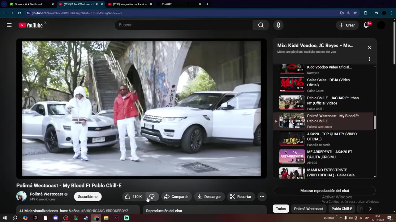Screen dimensions: 396x222
Task: Open Chrome extensions puzzle icon
Action: (365, 13)
